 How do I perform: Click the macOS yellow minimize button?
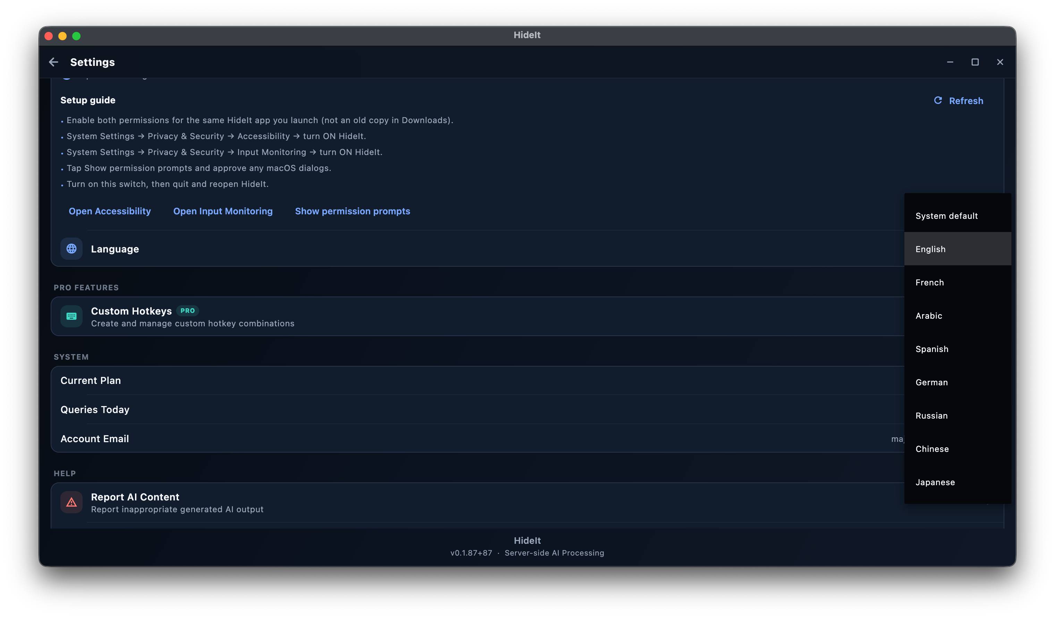62,36
